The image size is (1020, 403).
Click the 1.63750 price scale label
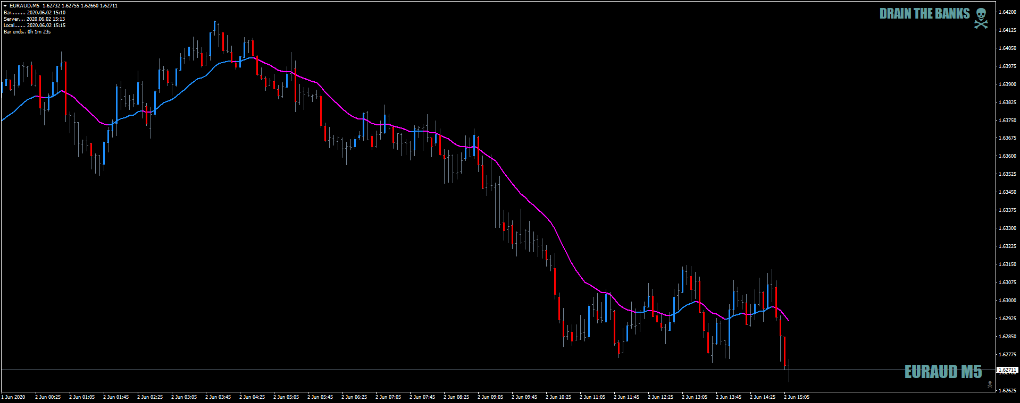[1007, 120]
